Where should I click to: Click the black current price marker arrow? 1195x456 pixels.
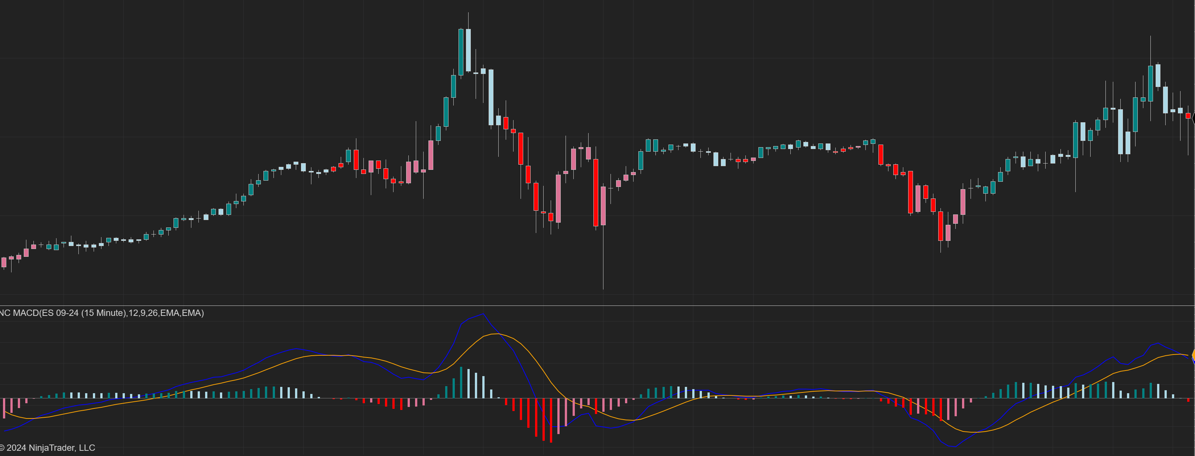pos(1193,119)
